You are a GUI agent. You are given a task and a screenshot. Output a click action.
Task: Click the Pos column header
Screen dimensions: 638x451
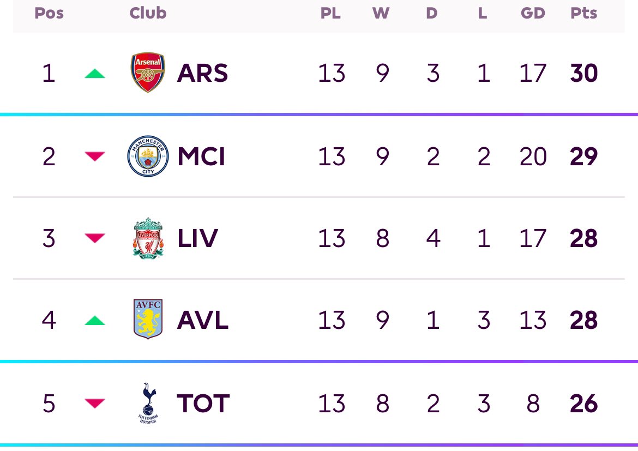pyautogui.click(x=49, y=13)
